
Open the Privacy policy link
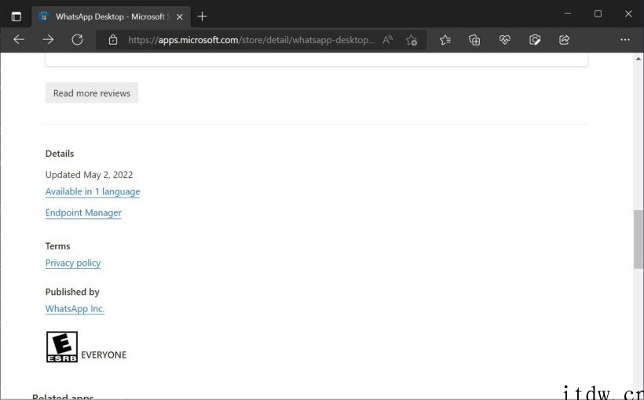pyautogui.click(x=73, y=263)
